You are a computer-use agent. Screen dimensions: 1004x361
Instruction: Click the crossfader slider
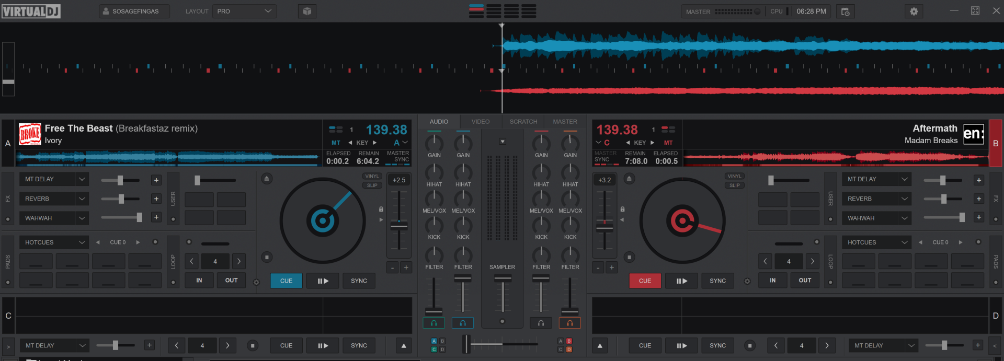coord(466,344)
